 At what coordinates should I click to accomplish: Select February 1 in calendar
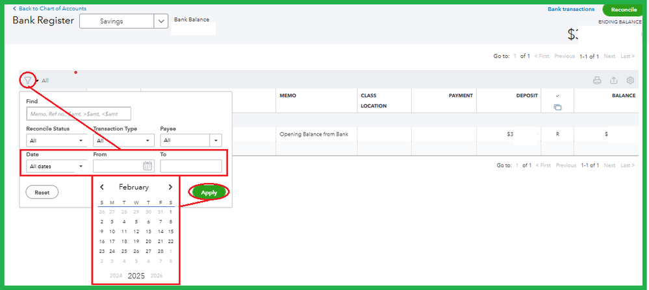171,211
